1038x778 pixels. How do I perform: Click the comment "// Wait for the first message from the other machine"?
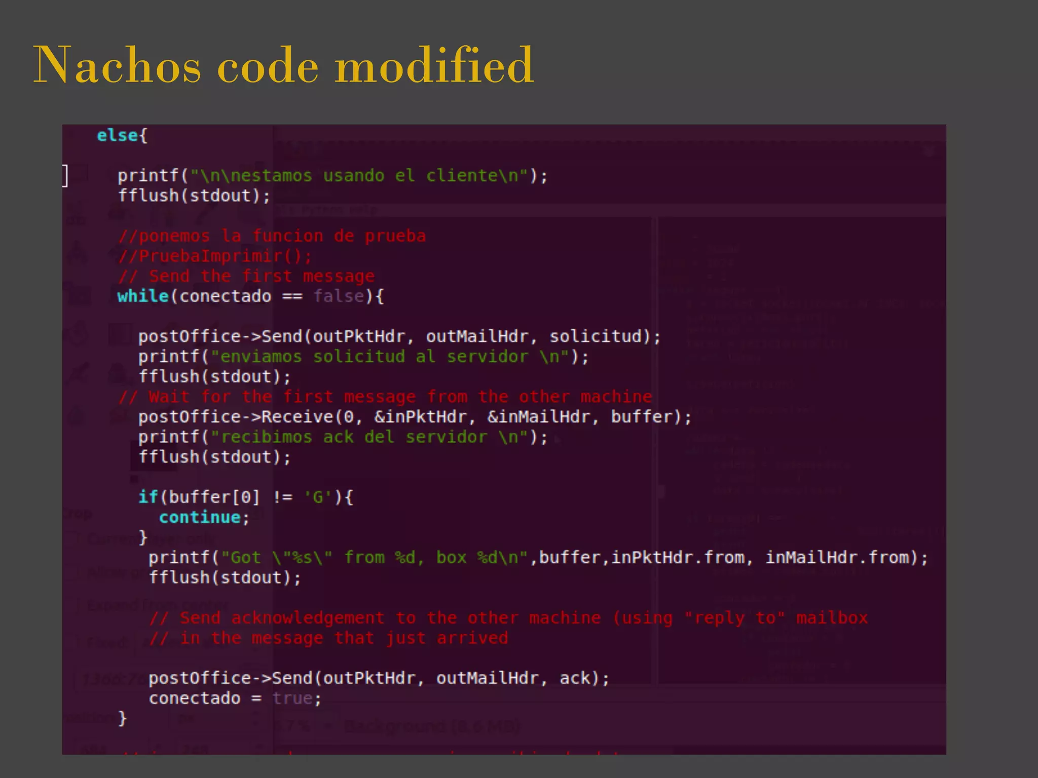[385, 397]
